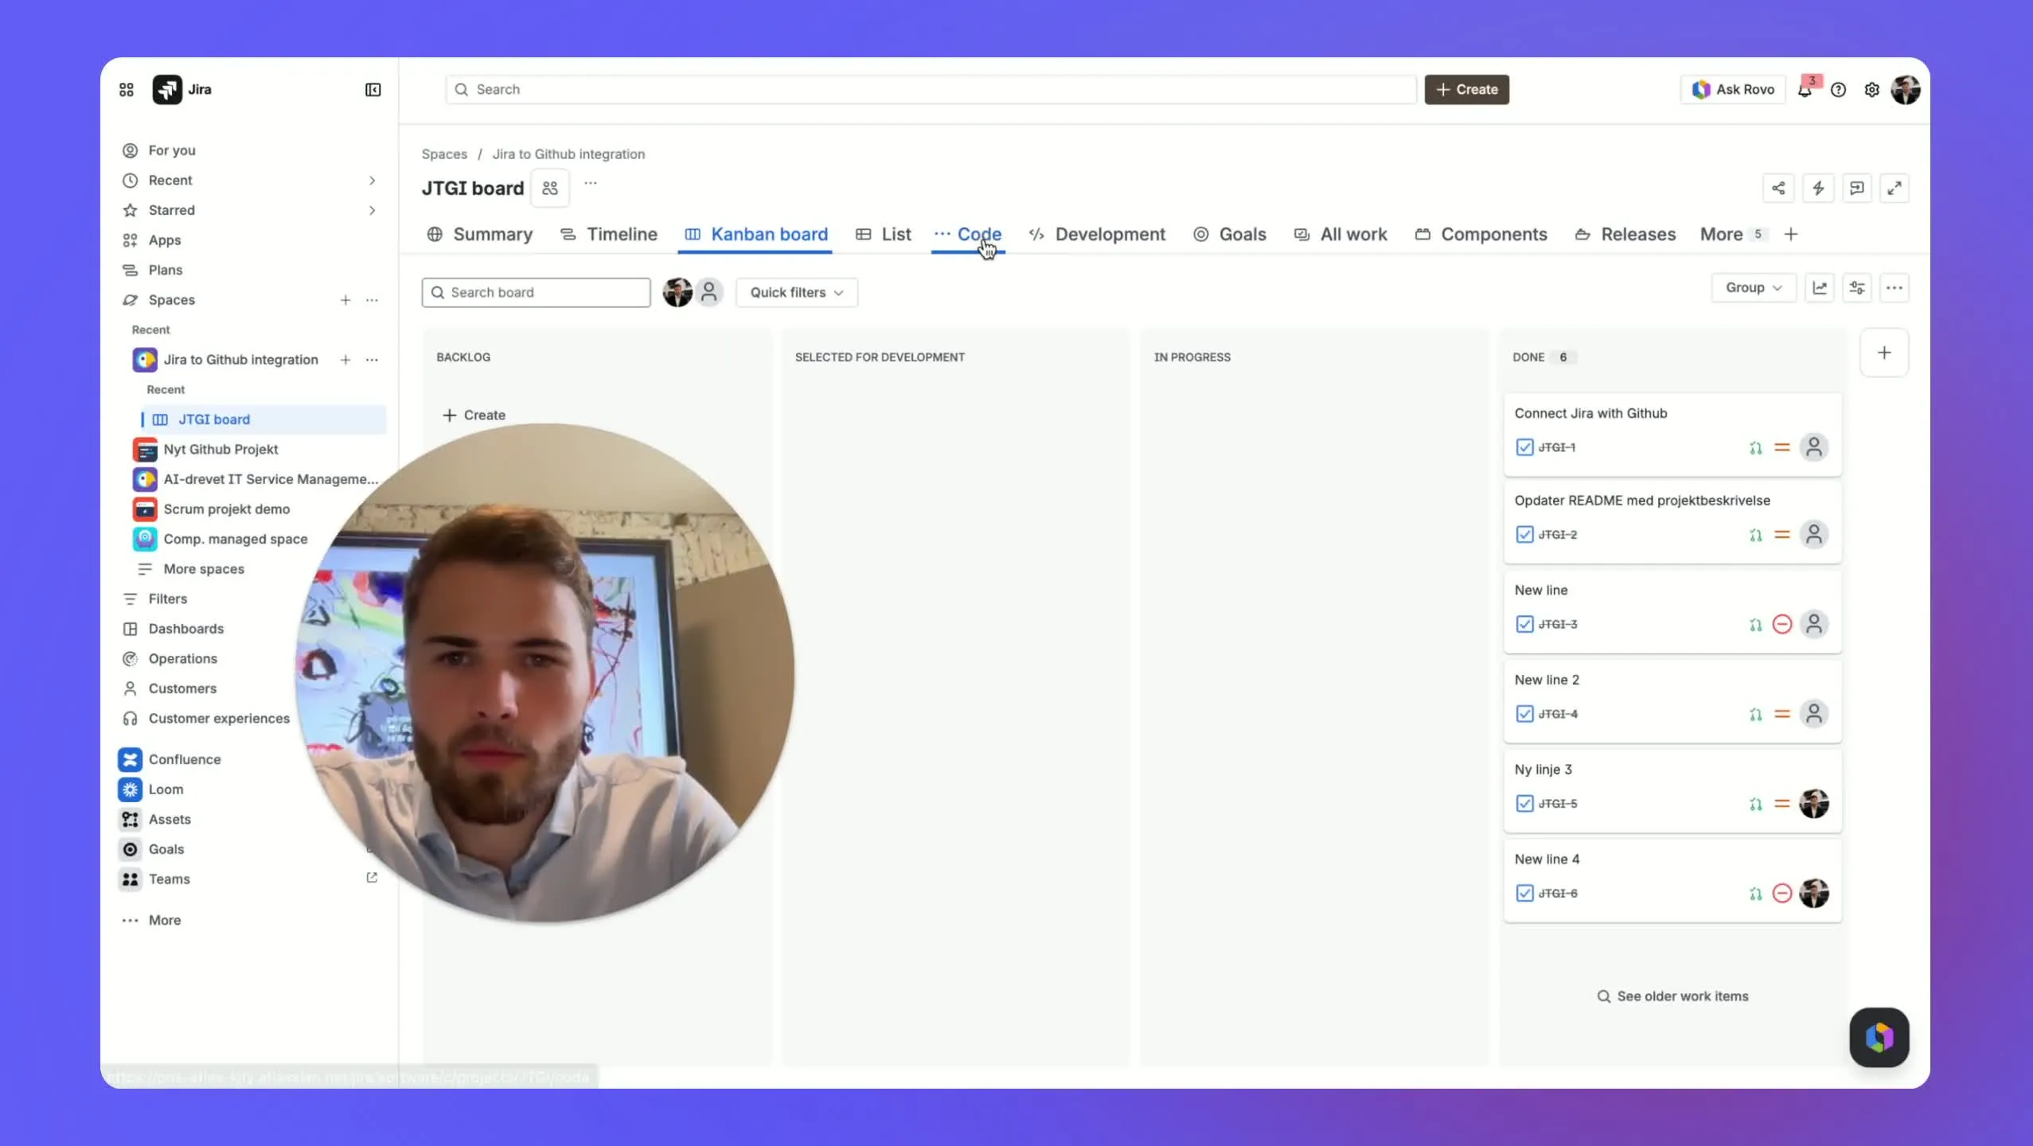Screen dimensions: 2033x1146
Task: Open the Ny linje 3 card assignee avatar
Action: click(x=1814, y=804)
